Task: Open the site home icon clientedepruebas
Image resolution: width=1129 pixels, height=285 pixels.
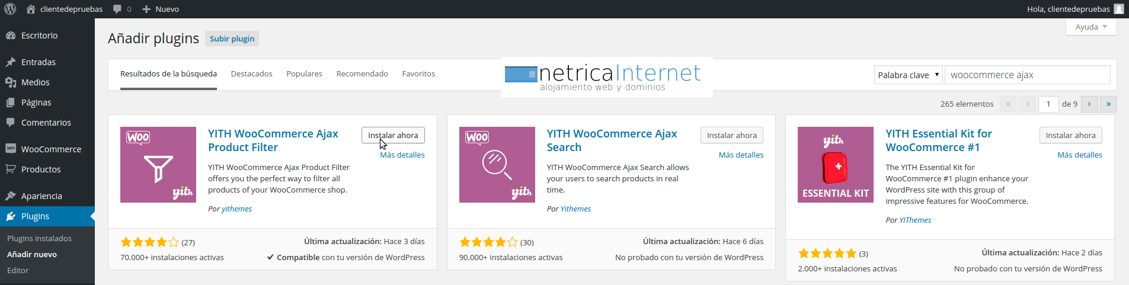Action: pos(31,9)
